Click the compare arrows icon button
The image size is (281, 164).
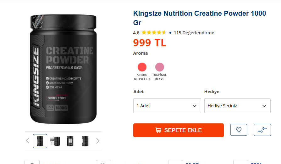tap(262, 130)
